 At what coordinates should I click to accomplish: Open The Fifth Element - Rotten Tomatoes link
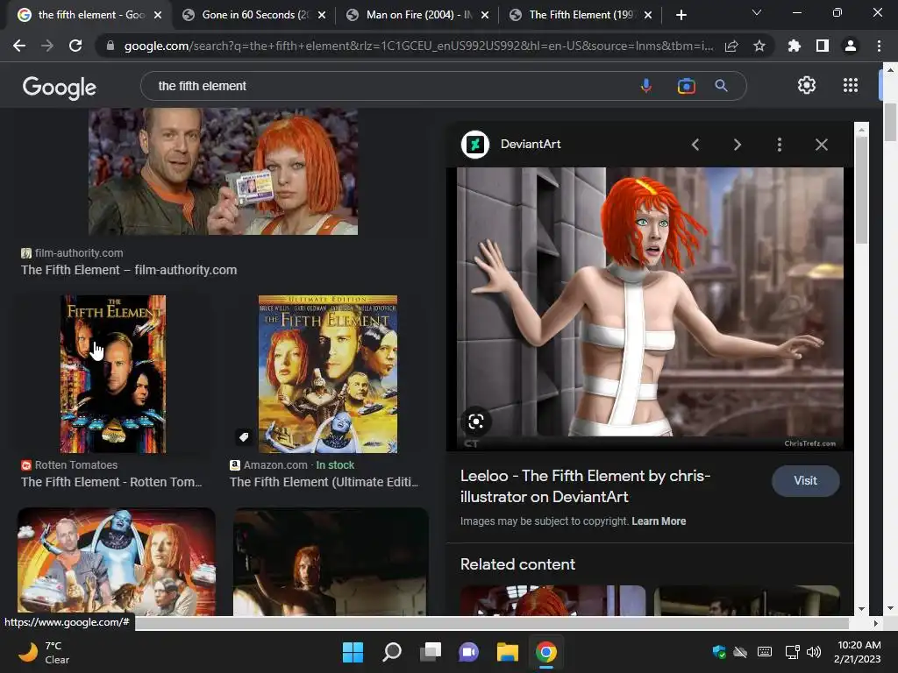pos(111,482)
